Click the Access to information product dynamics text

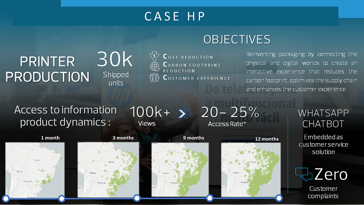[x=65, y=116]
